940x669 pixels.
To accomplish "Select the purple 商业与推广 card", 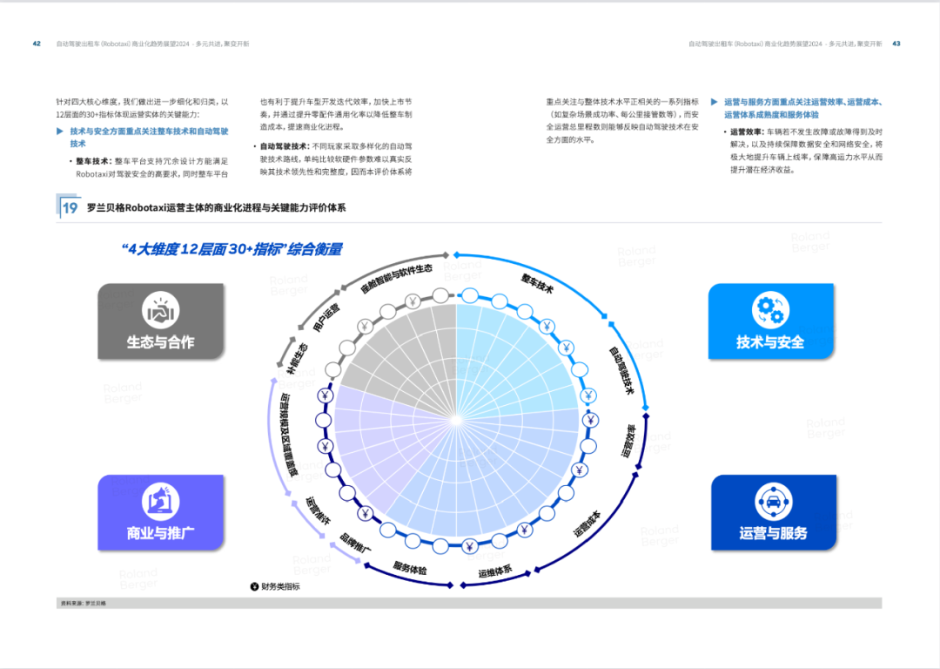I will click(161, 512).
